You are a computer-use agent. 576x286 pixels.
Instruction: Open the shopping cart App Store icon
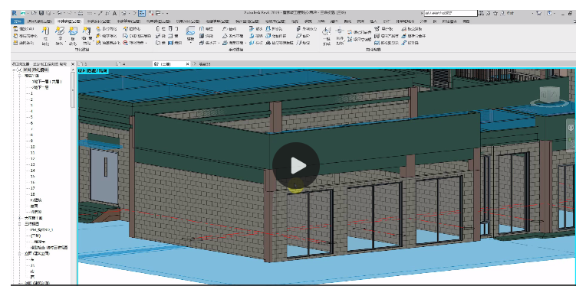tap(538, 13)
